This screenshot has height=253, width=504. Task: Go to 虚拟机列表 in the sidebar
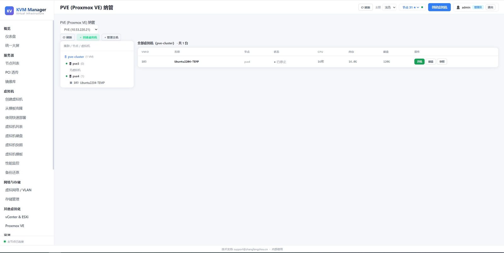(x=14, y=126)
